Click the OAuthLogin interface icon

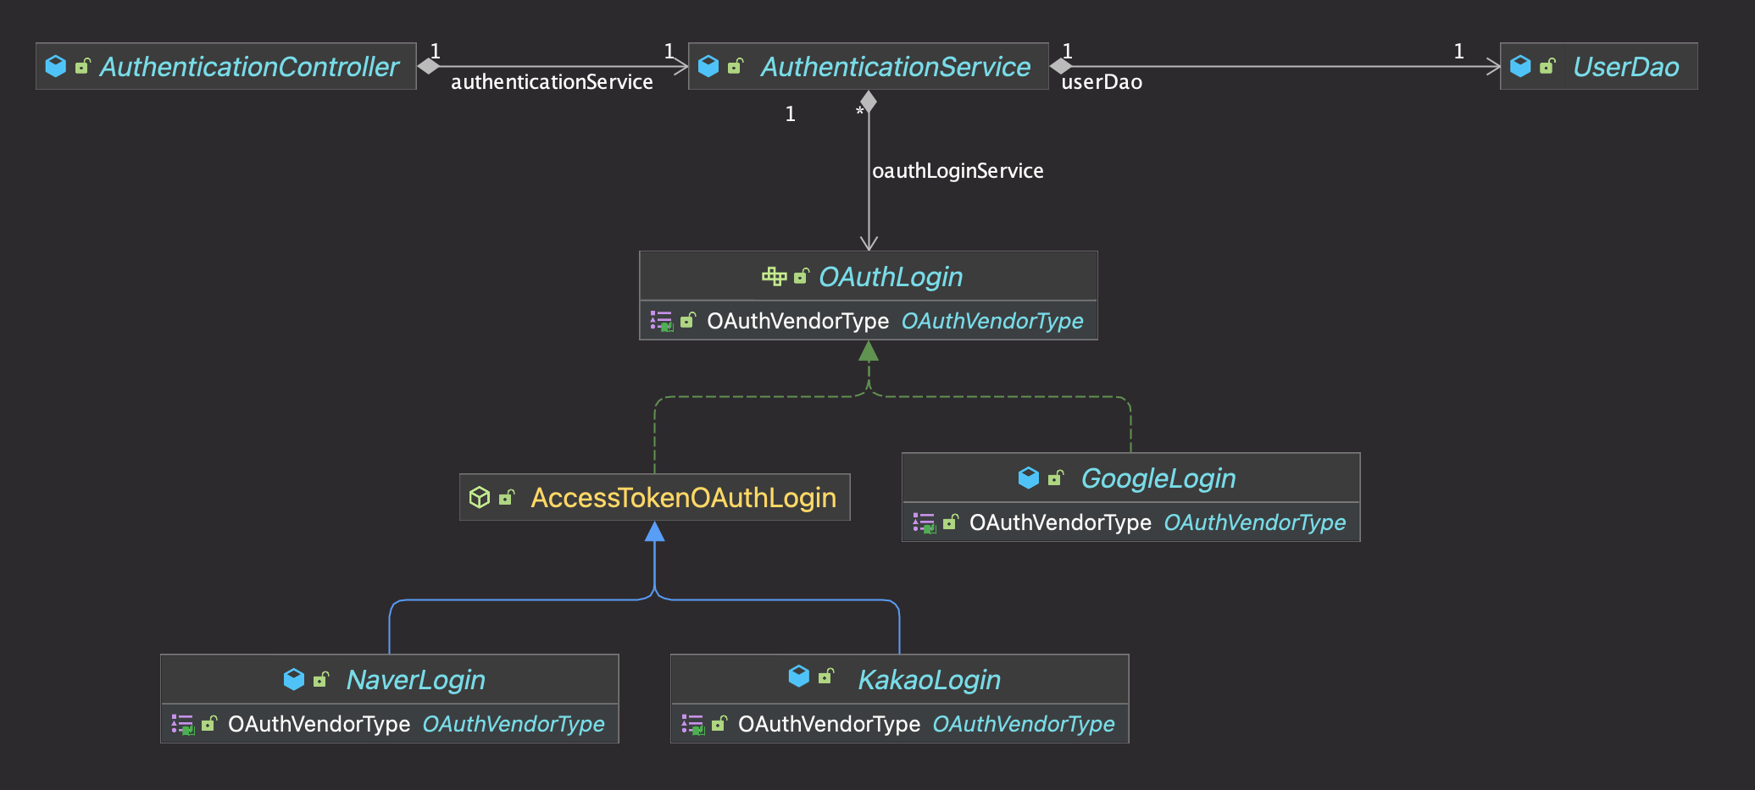tap(774, 276)
